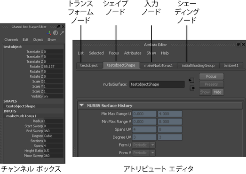
Task: Toggle the Show button next to Hide
Action: [x=205, y=92]
